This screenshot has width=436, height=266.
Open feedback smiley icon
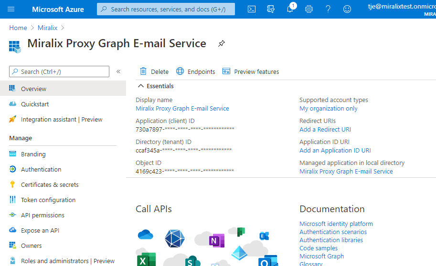[x=347, y=9]
